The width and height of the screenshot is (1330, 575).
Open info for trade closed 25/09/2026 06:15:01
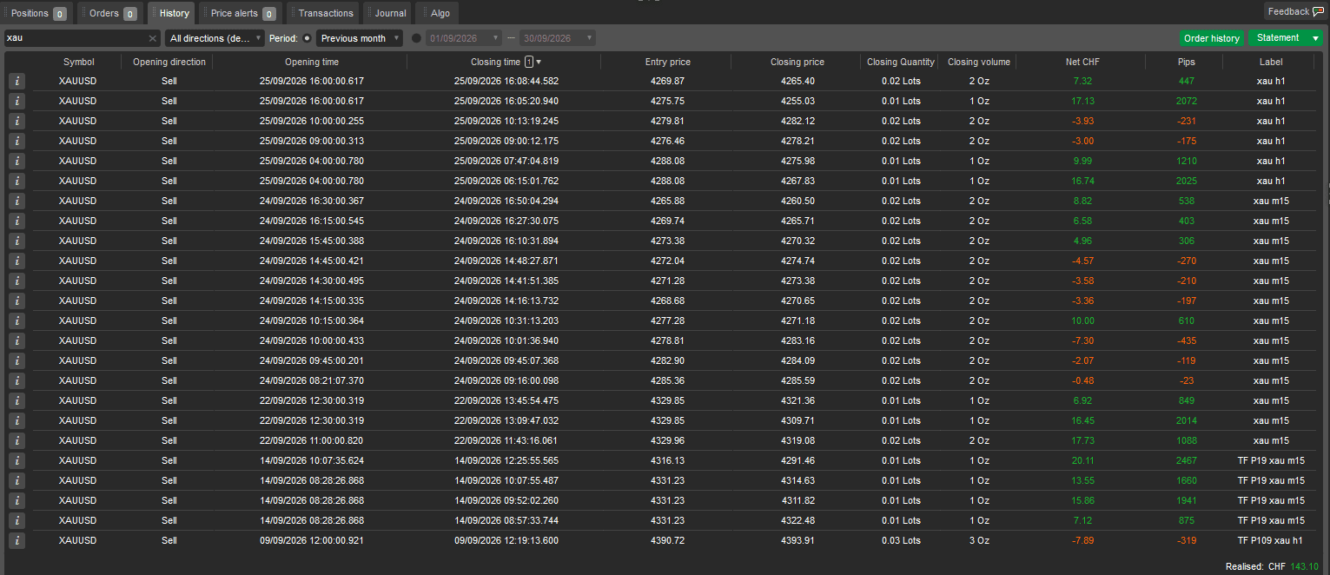17,181
